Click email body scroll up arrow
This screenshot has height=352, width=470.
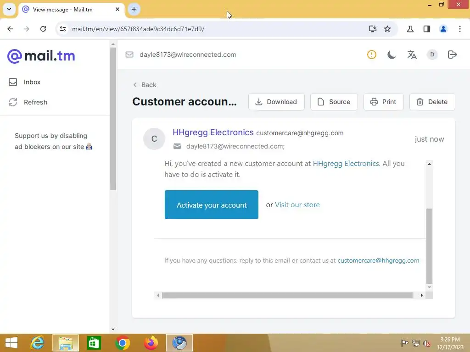click(429, 164)
